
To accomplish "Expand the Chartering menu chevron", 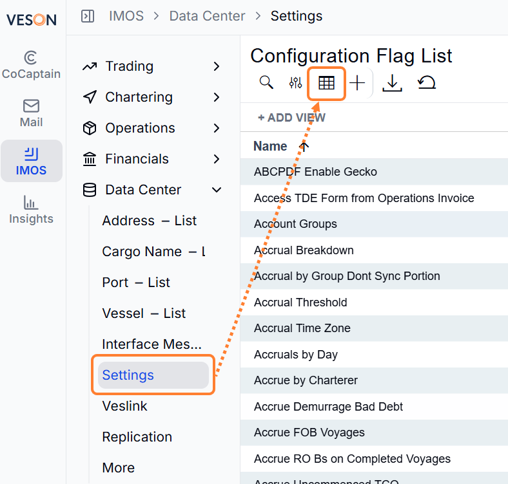I will (x=217, y=97).
